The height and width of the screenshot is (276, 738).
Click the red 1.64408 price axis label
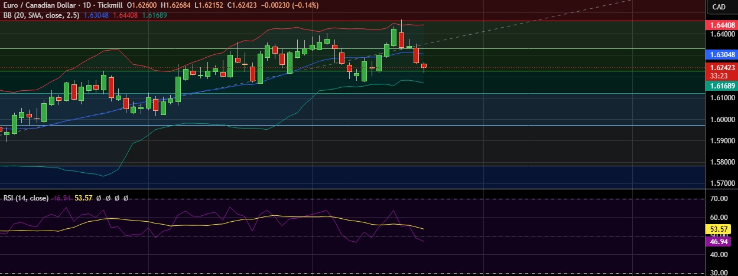pyautogui.click(x=722, y=25)
